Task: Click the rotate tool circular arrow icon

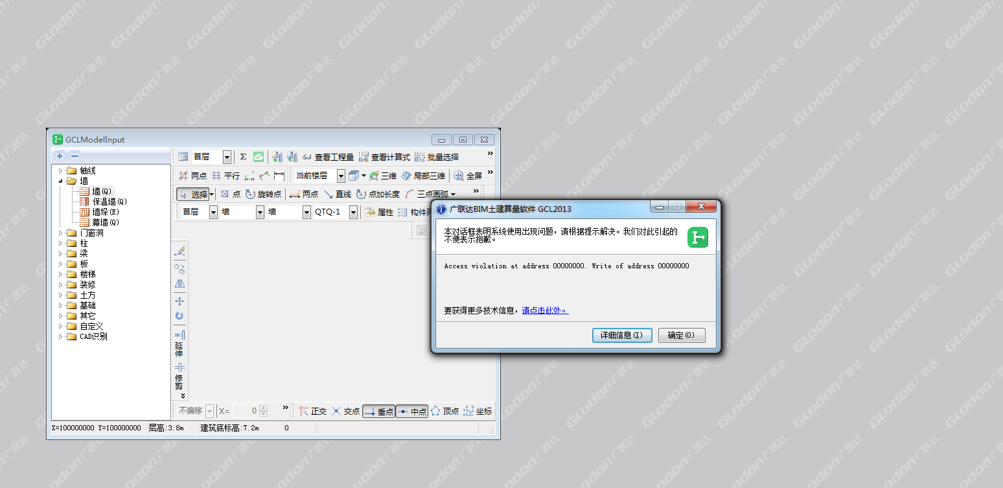Action: click(x=179, y=316)
